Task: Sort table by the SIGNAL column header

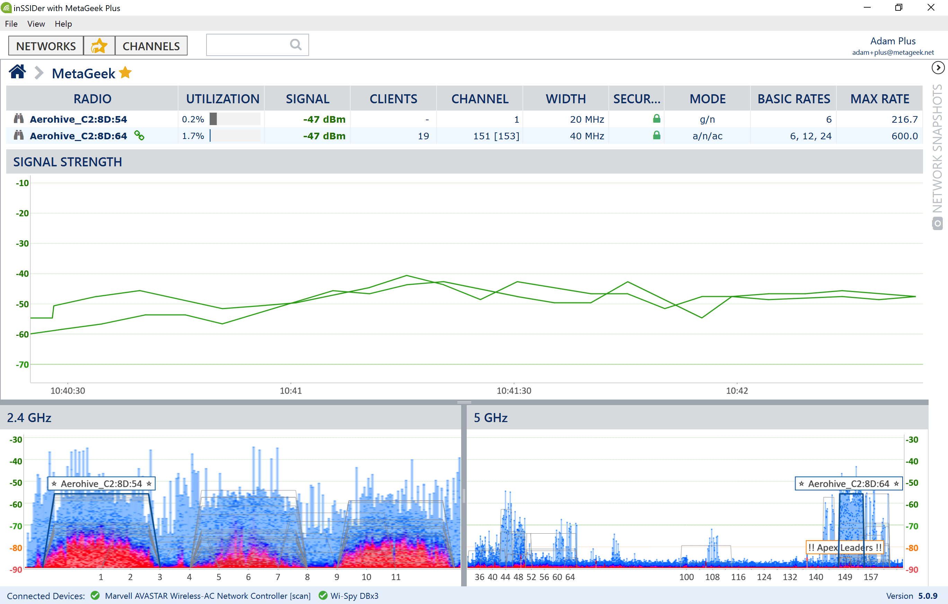Action: coord(307,98)
